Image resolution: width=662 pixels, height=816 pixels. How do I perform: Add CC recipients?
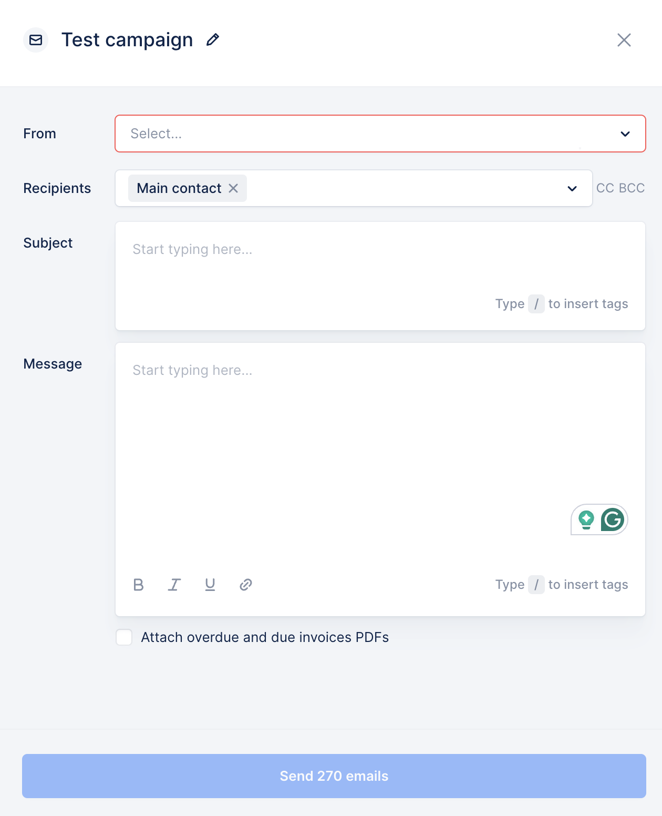(605, 188)
